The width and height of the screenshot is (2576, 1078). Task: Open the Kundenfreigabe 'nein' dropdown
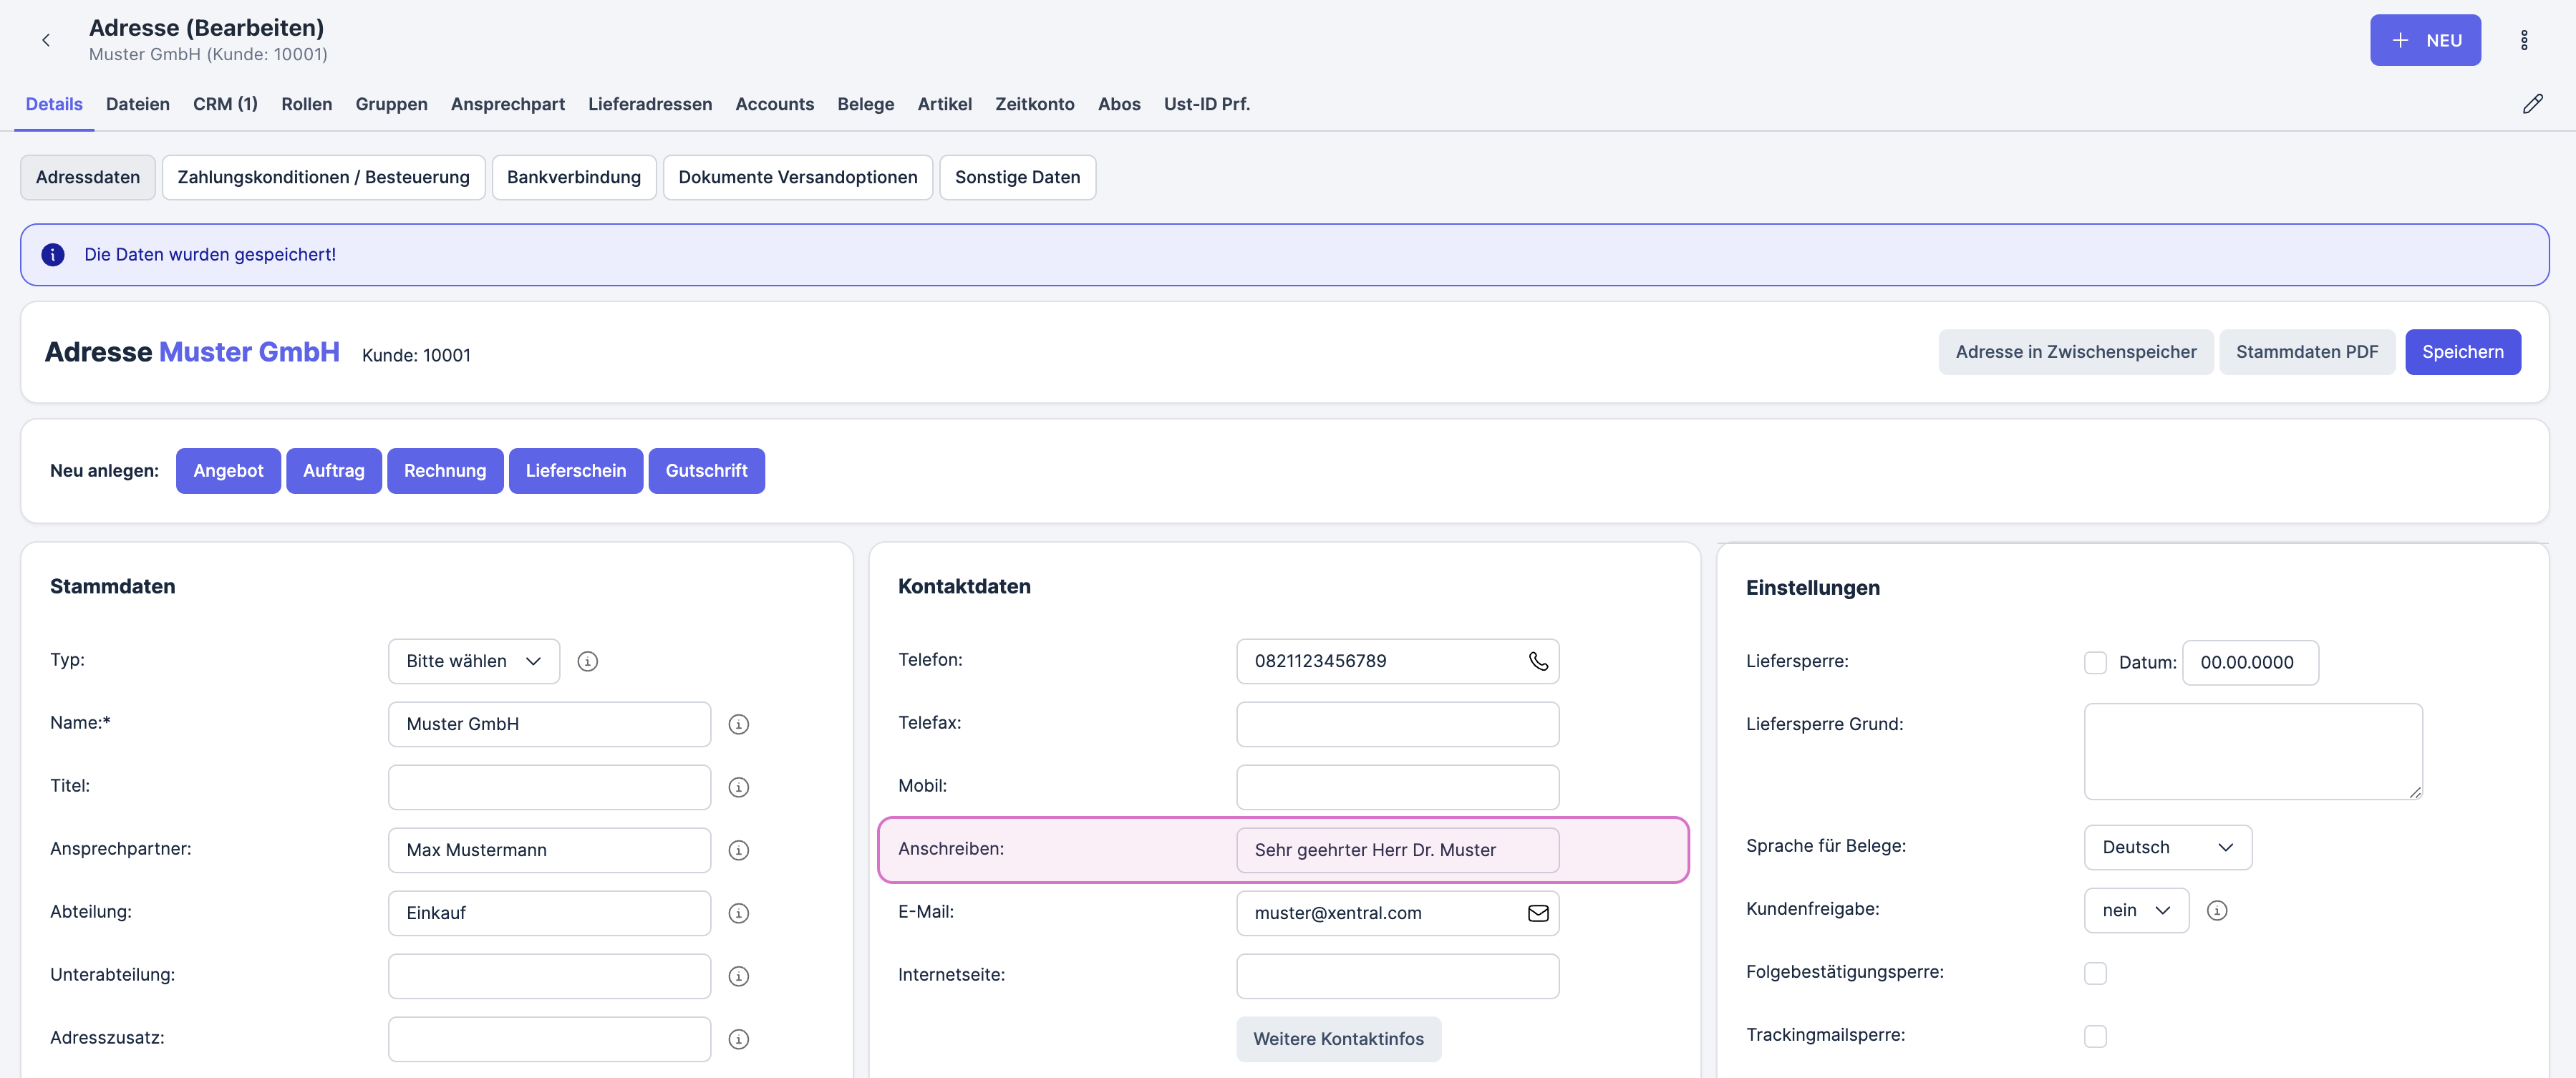click(x=2135, y=910)
